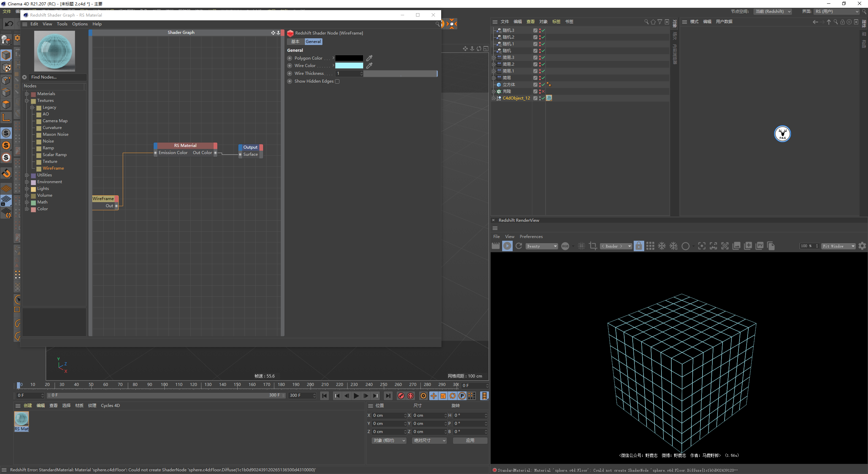Open the Beauty AOV dropdown

(542, 246)
